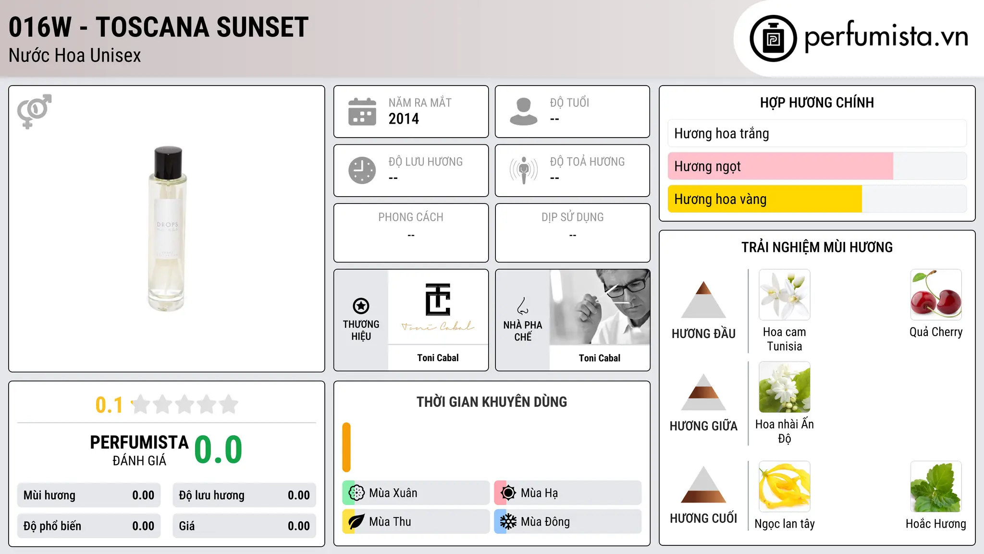Click the Perfumista đánh giá label

pos(139,450)
